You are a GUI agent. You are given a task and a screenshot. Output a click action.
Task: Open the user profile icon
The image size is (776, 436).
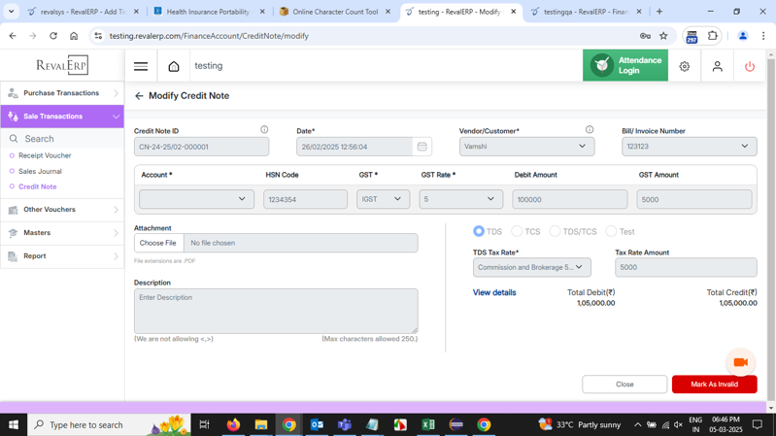[x=717, y=66]
